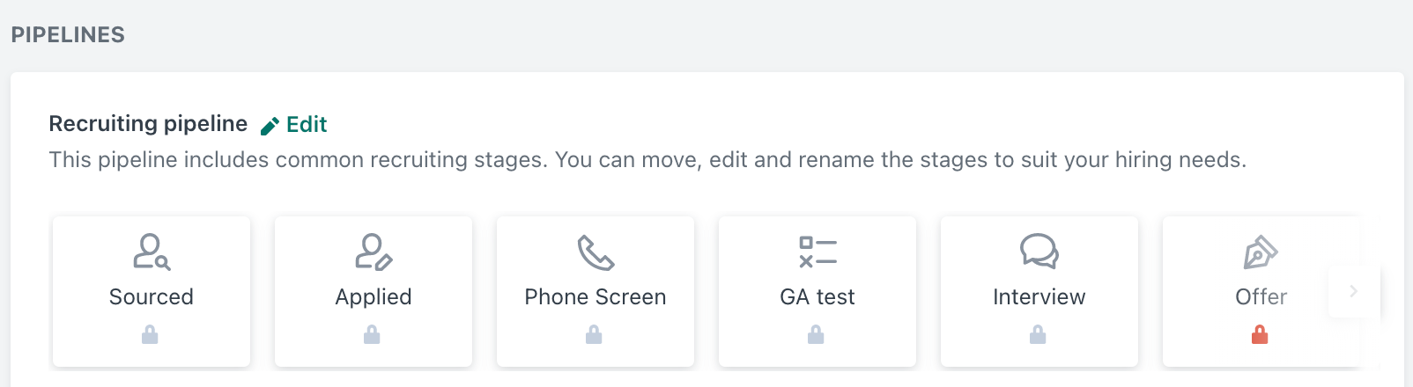Toggle the lock under Applied stage
Screen dimensions: 1413x387
(x=372, y=334)
